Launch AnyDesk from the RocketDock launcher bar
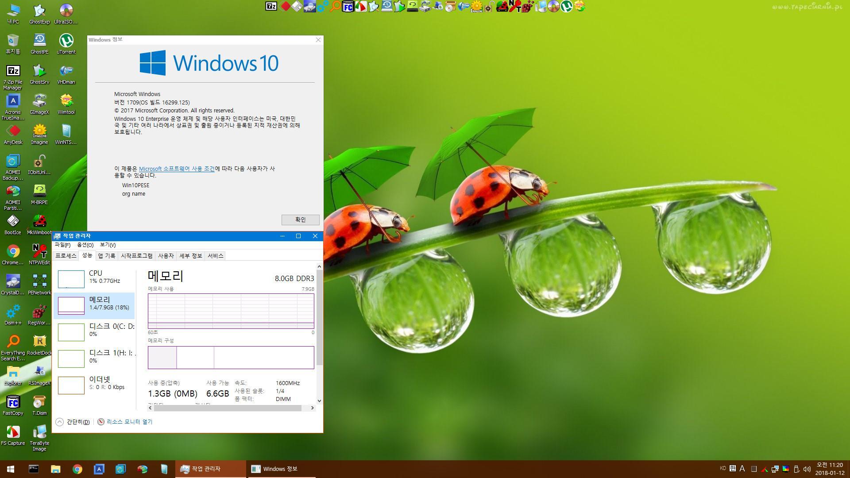 (x=286, y=6)
